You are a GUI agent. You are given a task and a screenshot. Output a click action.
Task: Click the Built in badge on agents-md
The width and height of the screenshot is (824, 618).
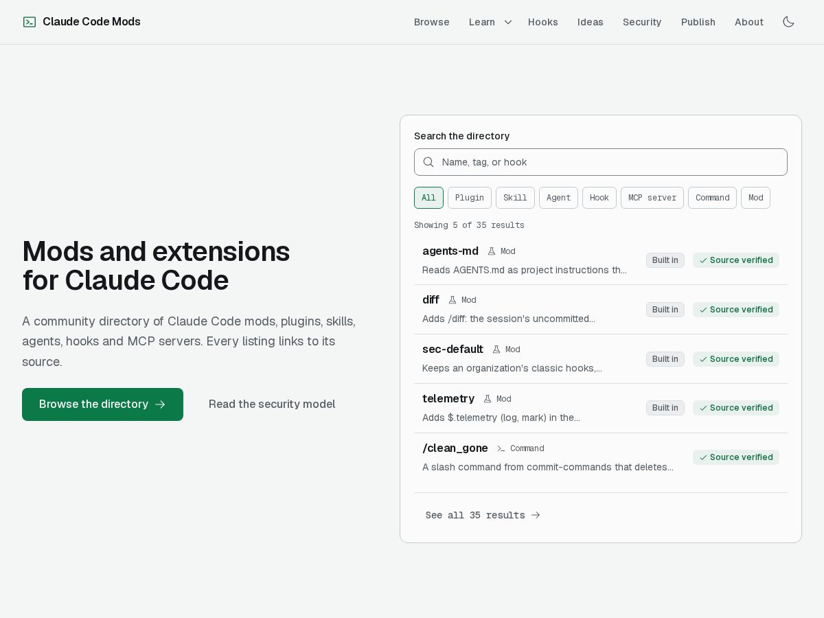665,260
